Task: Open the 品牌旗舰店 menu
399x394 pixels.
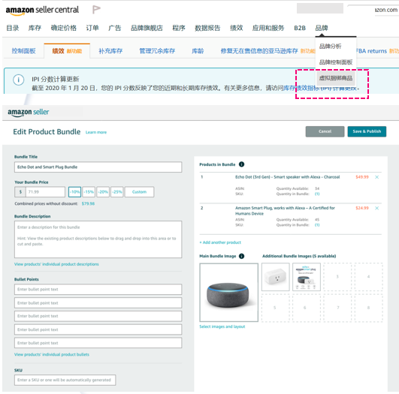Action: pyautogui.click(x=147, y=28)
